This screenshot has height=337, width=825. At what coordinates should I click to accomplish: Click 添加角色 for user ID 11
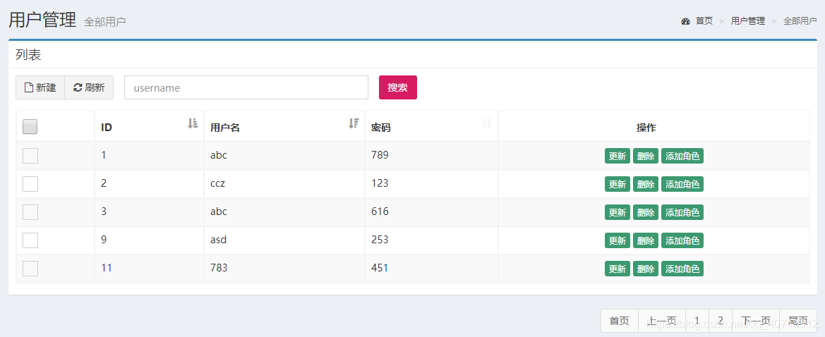tap(682, 269)
